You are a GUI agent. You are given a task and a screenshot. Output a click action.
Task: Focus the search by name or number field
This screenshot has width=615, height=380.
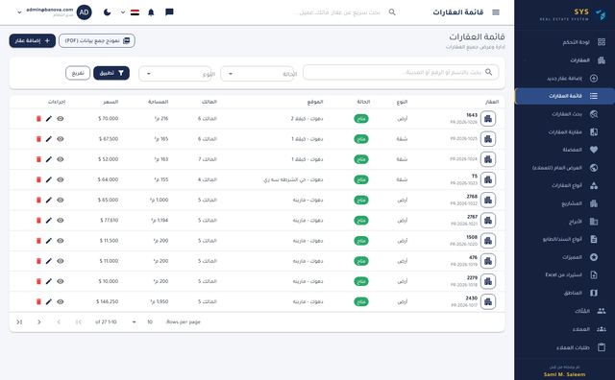(401, 73)
